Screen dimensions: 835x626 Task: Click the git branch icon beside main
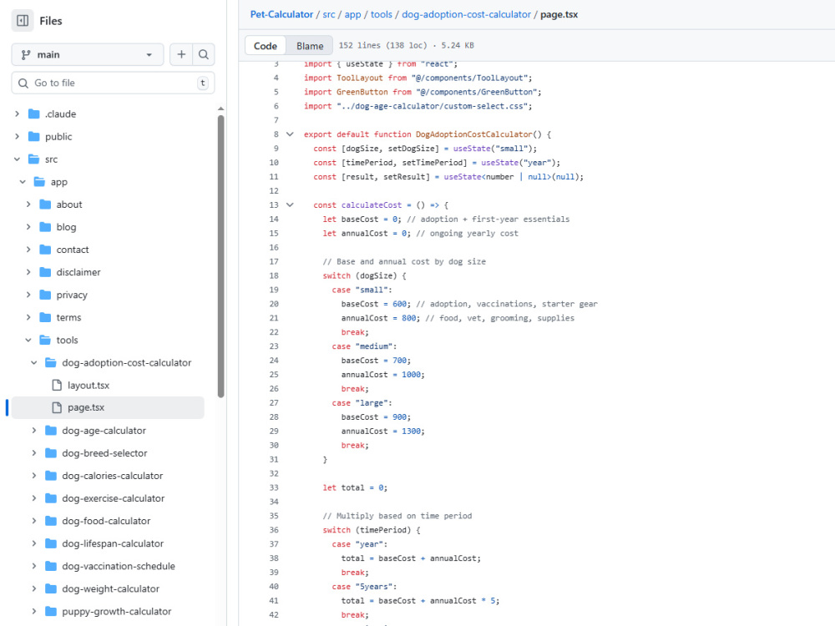tap(26, 54)
